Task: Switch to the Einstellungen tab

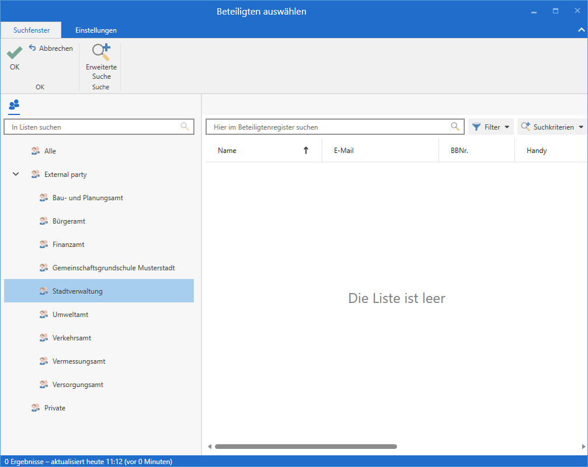Action: [x=96, y=30]
